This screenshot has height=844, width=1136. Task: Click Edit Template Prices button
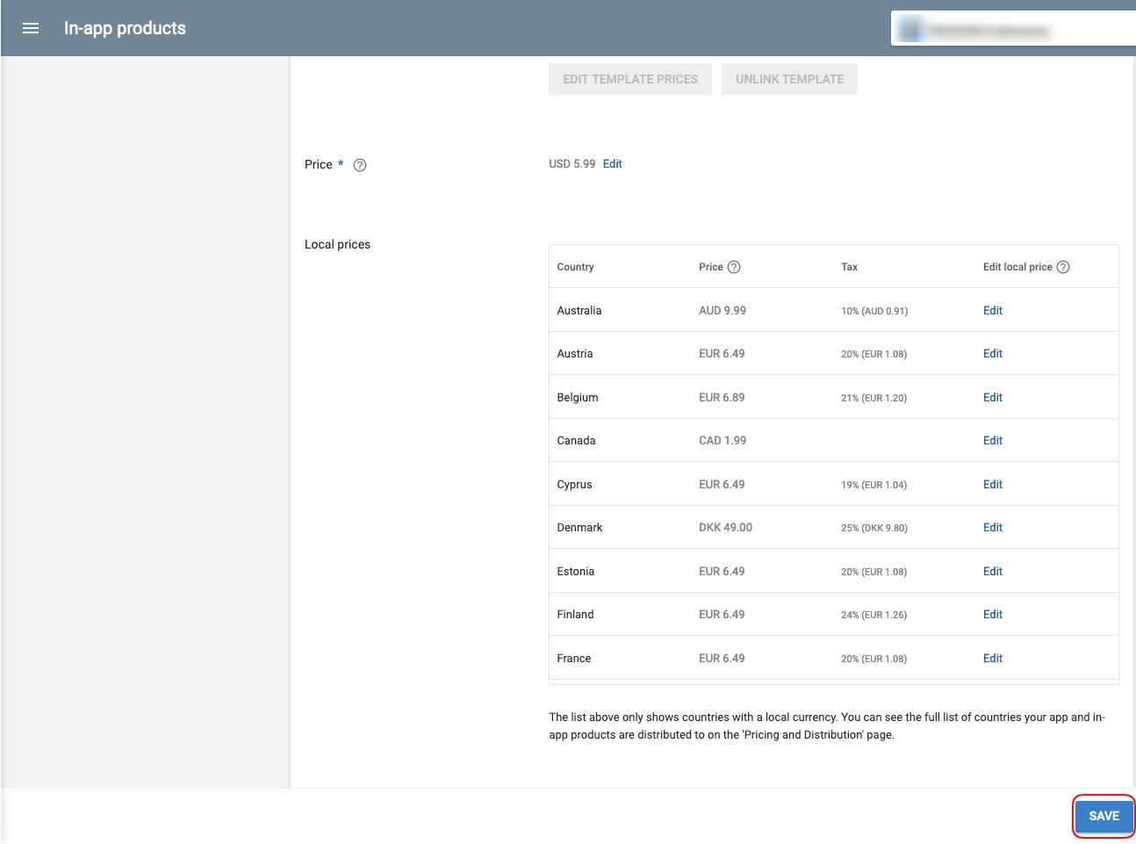(x=630, y=79)
